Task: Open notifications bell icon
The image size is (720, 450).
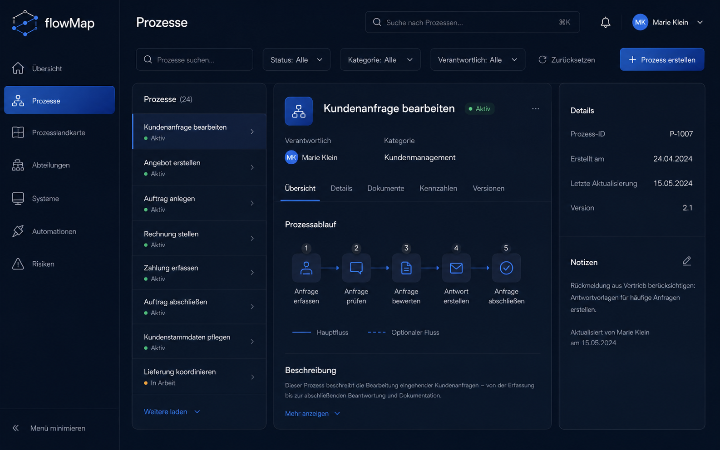Action: pyautogui.click(x=605, y=22)
